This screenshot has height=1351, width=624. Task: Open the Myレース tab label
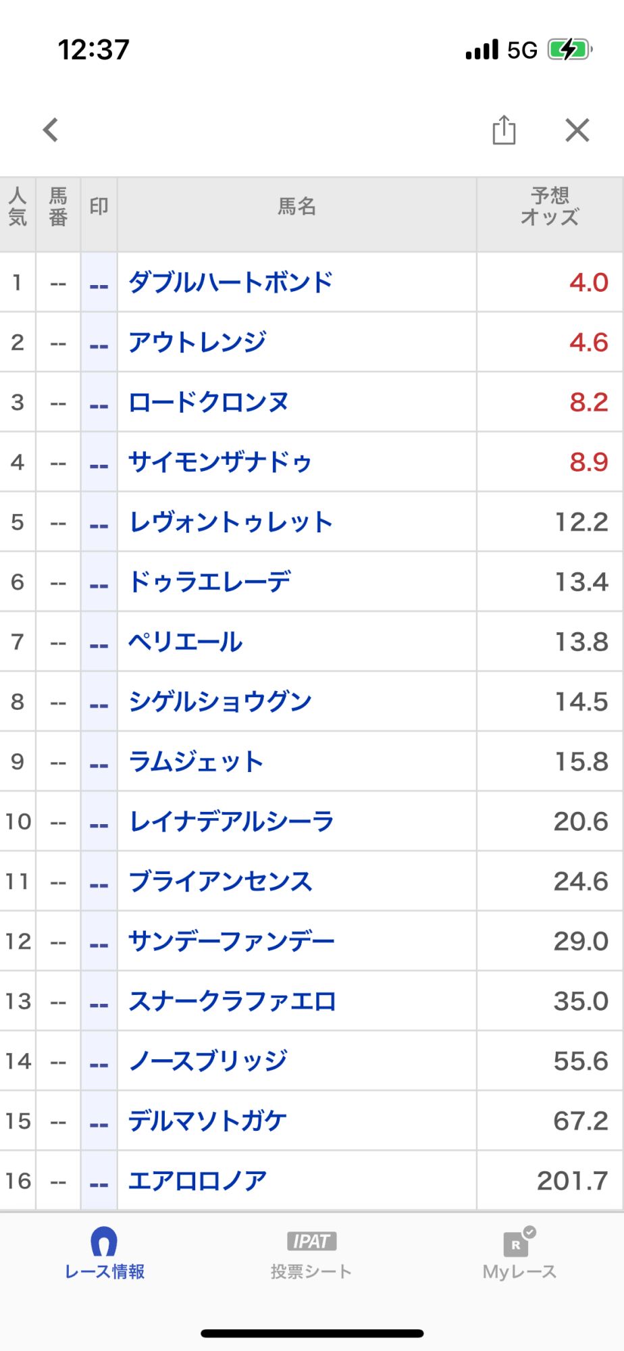pyautogui.click(x=519, y=1271)
